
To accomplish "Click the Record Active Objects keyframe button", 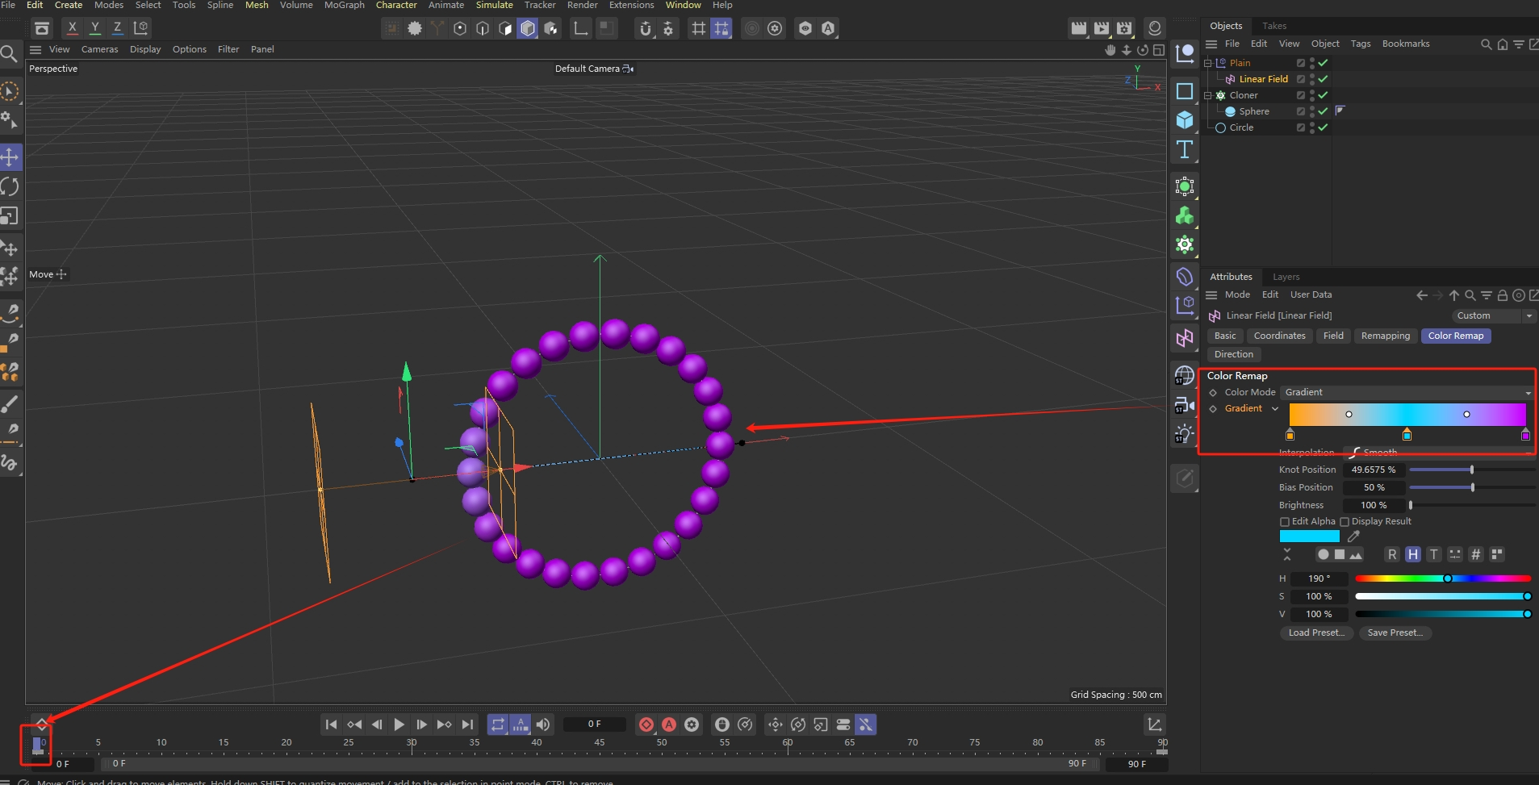I will pos(646,724).
